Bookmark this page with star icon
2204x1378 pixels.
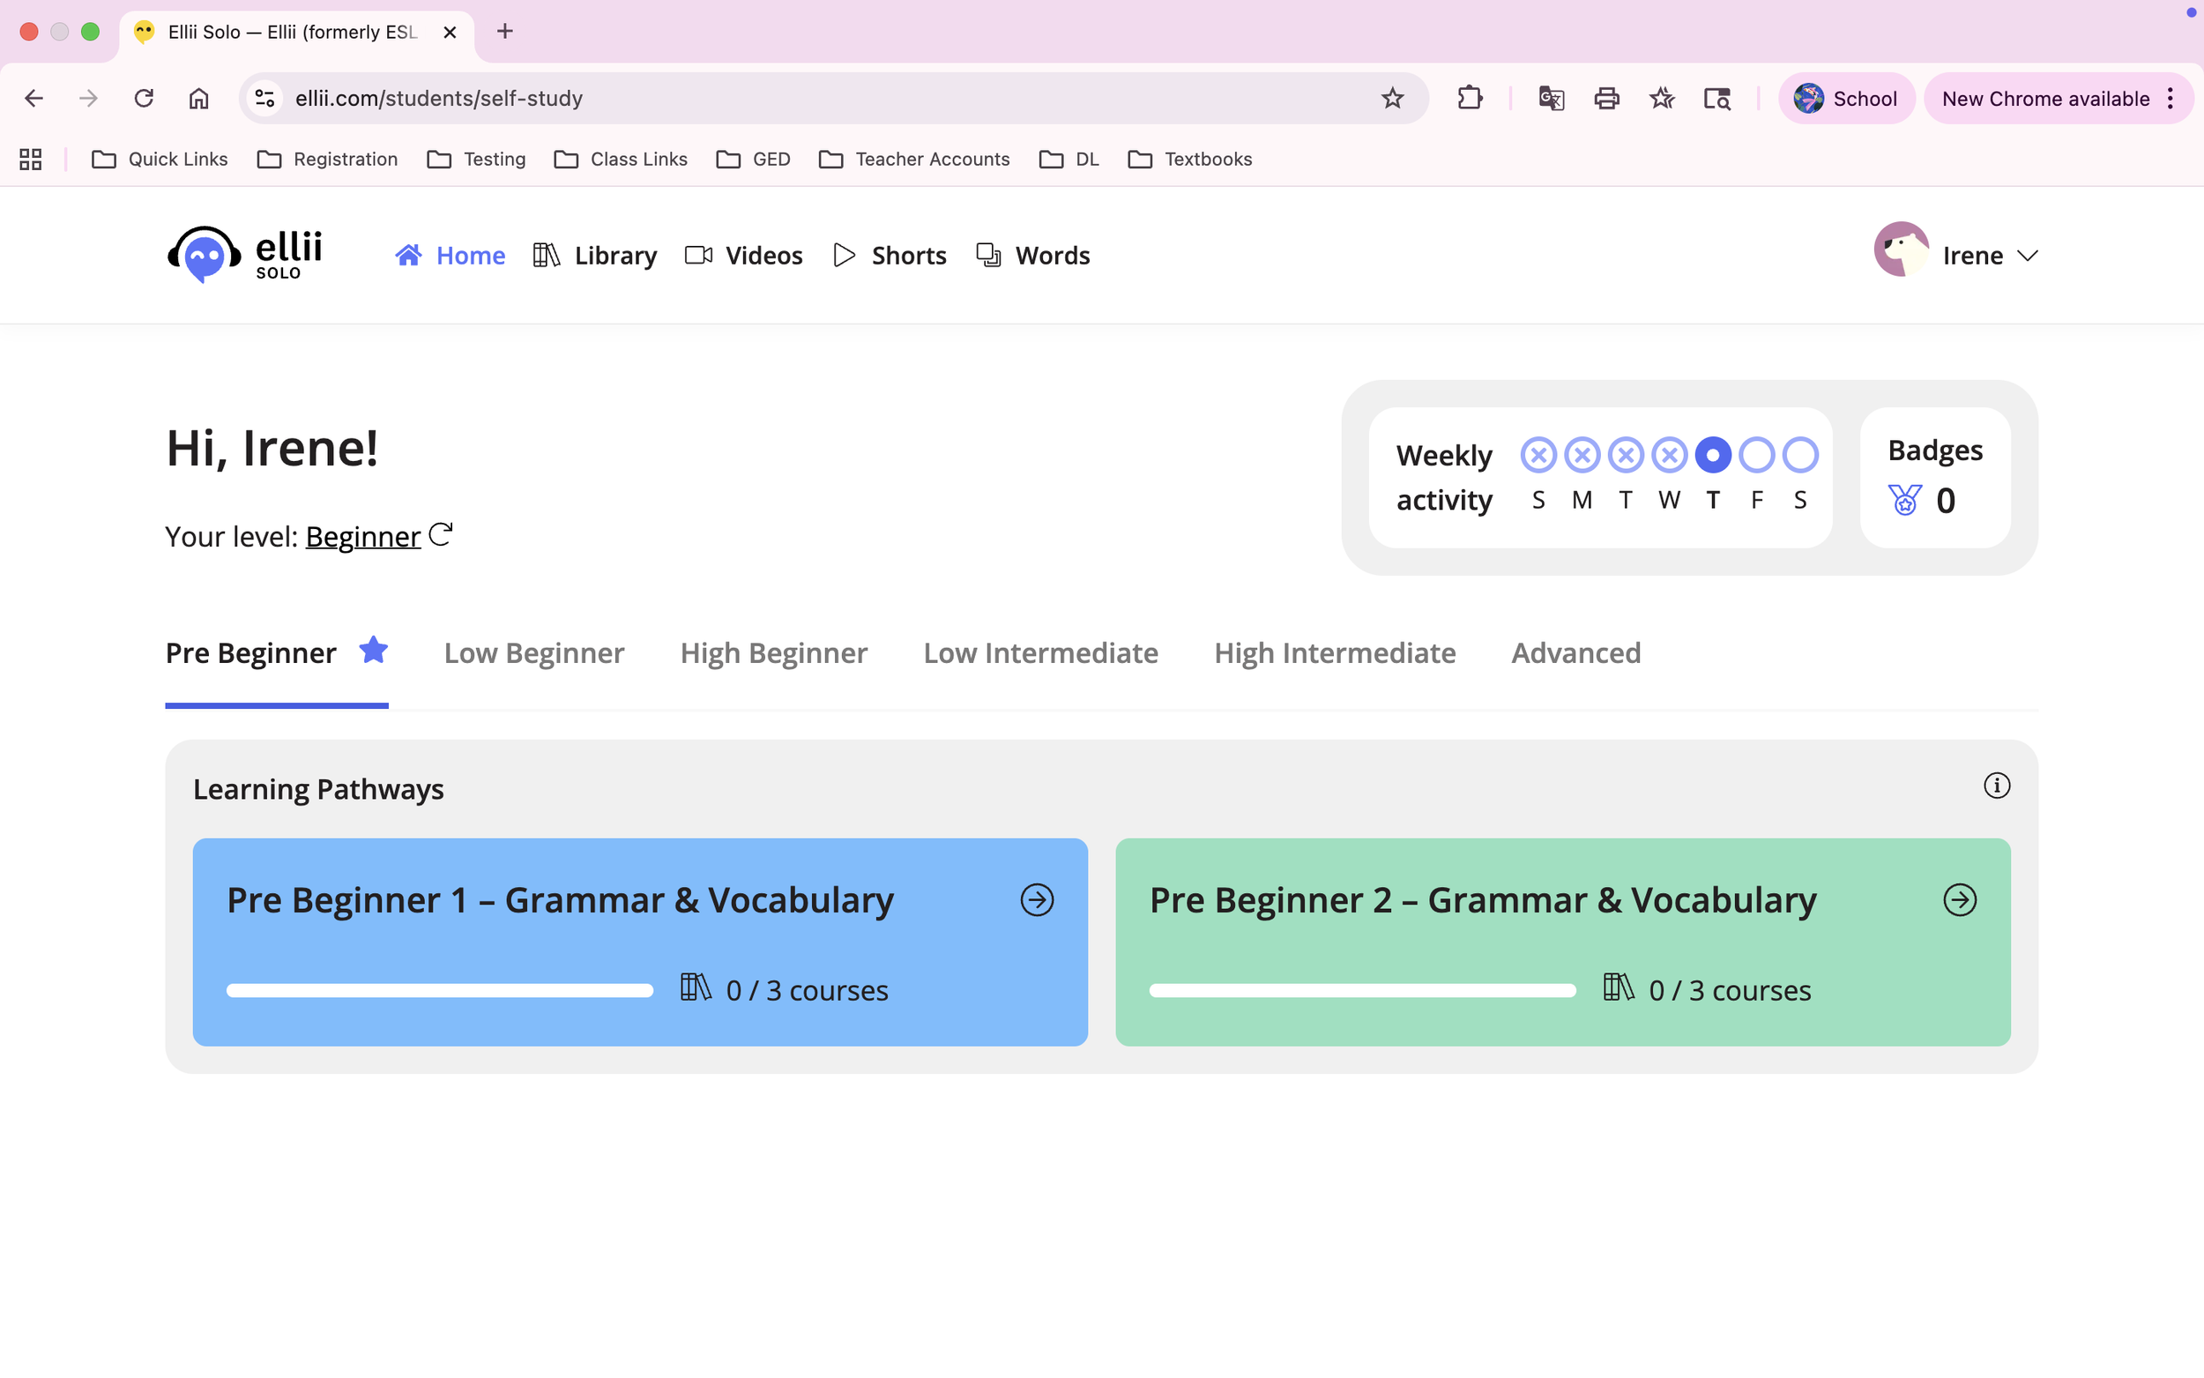(1391, 98)
